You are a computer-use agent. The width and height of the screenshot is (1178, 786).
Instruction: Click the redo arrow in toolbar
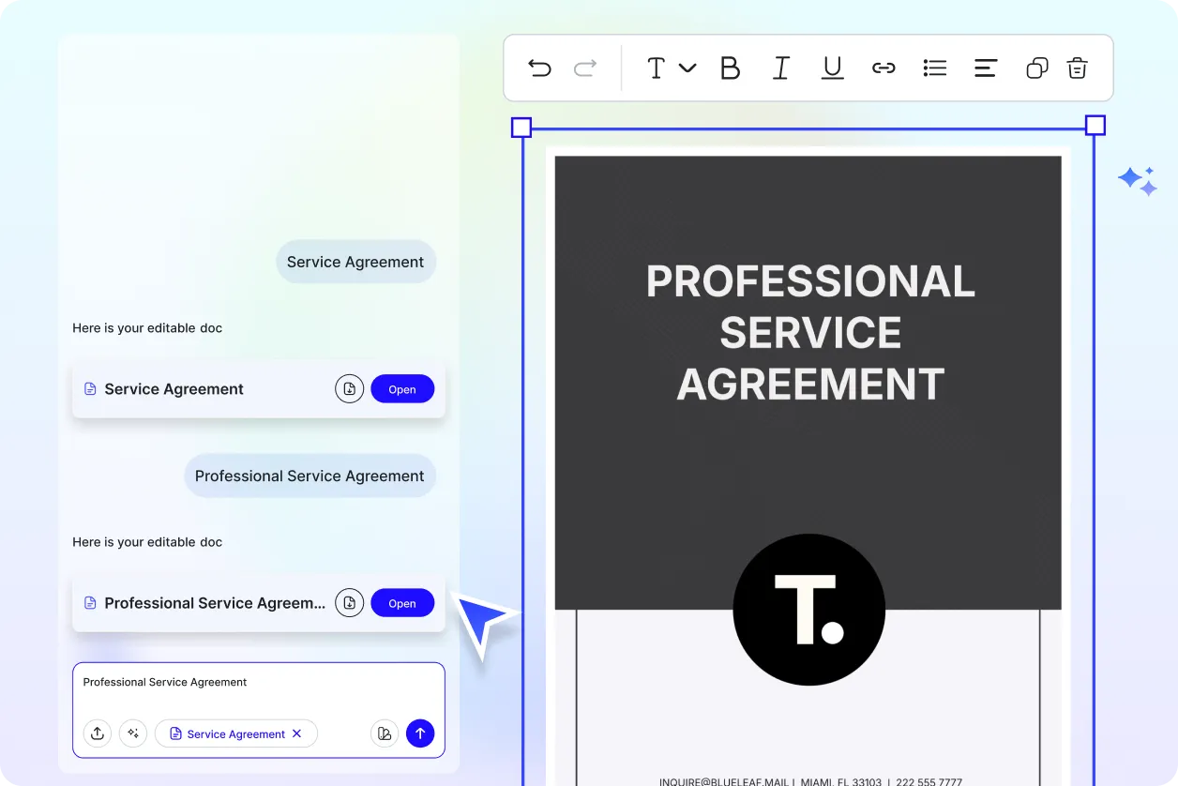(x=585, y=68)
